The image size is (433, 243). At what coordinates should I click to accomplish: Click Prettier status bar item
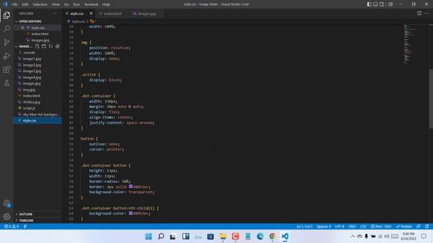coord(404,227)
